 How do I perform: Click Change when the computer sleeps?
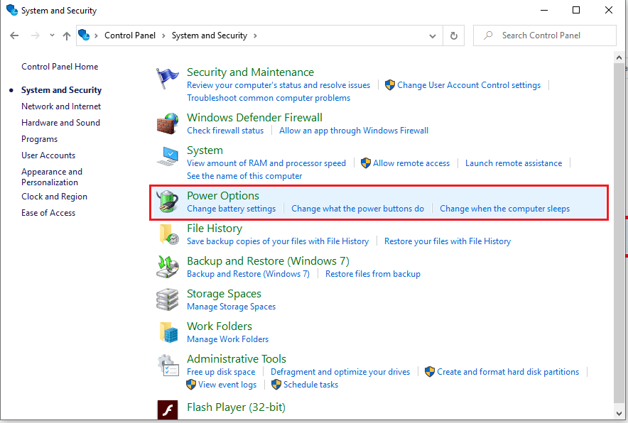[504, 209]
